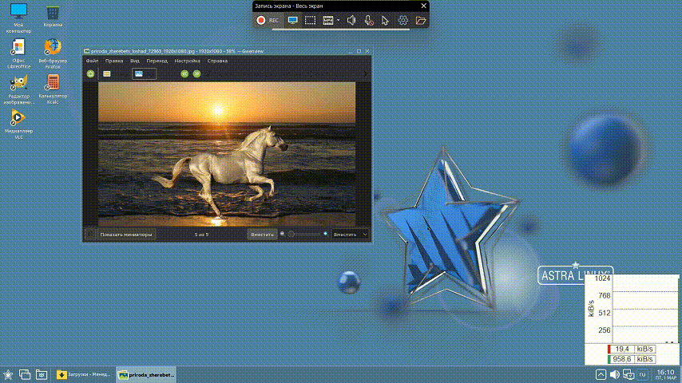This screenshot has width=682, height=383.
Task: Open the Файл menu in Gwenview
Action: coord(93,61)
